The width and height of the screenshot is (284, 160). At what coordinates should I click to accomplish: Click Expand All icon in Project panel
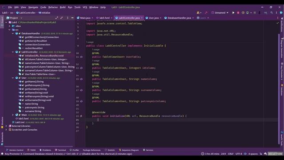[57, 18]
